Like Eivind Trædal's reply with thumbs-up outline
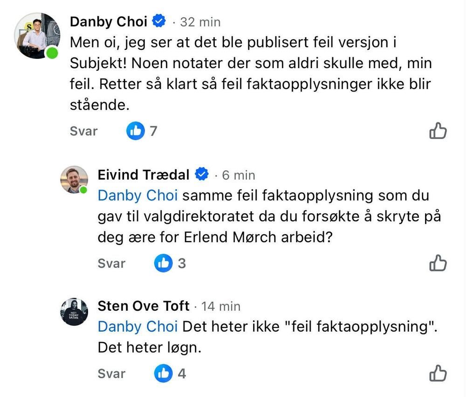466x397 pixels. coord(438,263)
